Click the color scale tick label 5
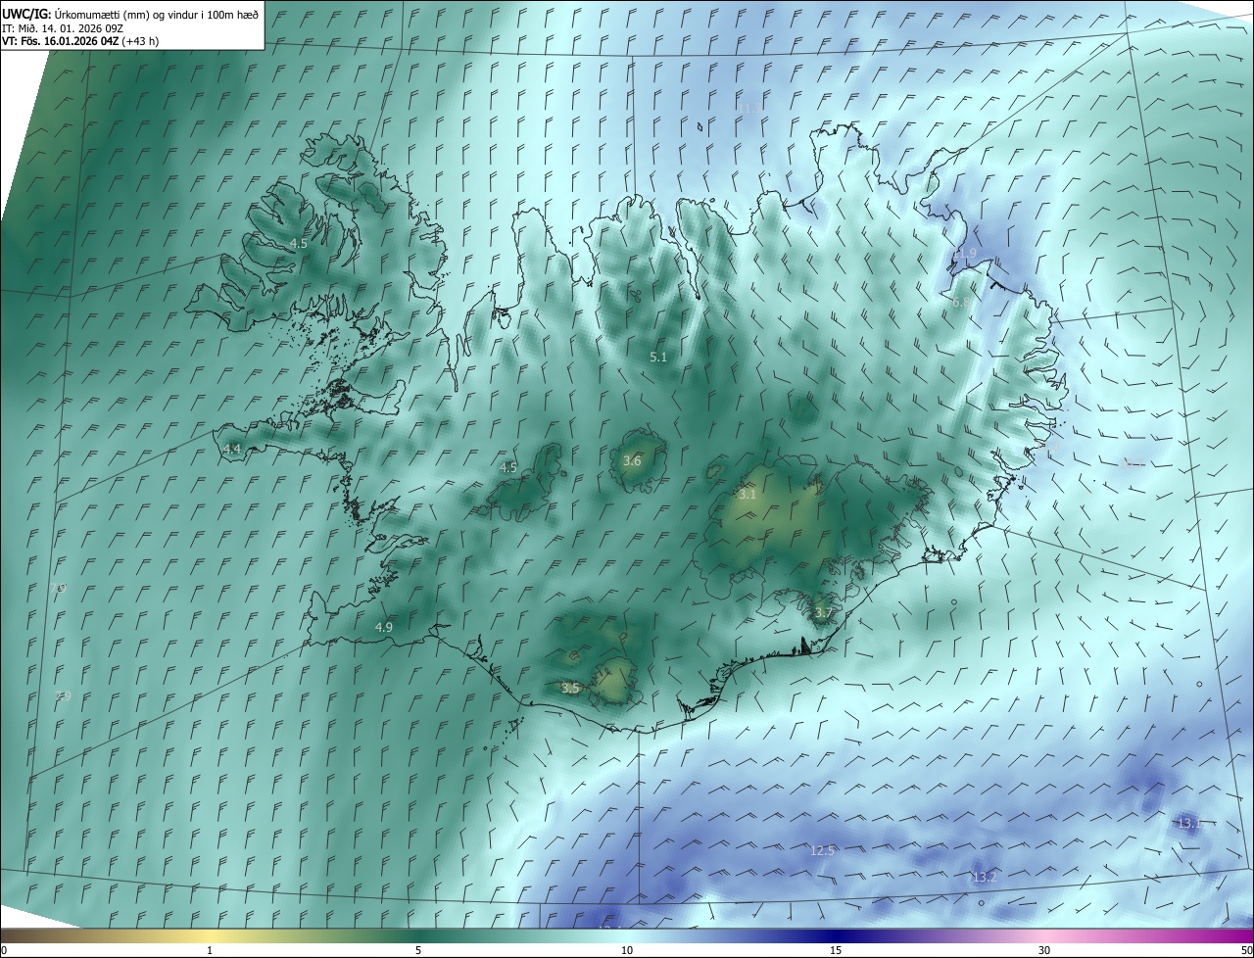This screenshot has width=1254, height=958. (418, 950)
